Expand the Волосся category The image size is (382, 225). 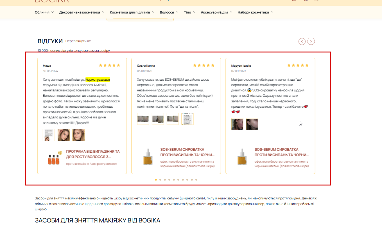pos(169,12)
